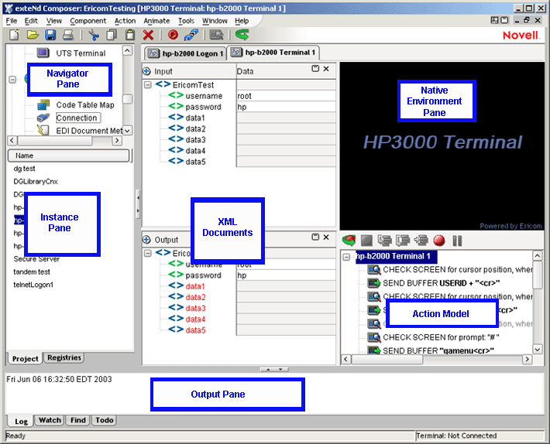Collapse hp-b2000 Terminal 1 action model node

[346, 257]
